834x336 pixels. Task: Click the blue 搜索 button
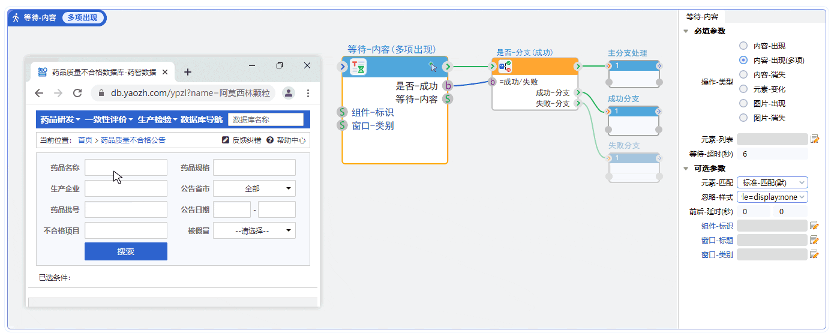pyautogui.click(x=126, y=251)
